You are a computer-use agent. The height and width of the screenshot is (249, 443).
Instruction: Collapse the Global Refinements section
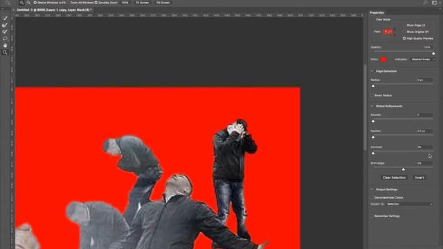coord(372,106)
